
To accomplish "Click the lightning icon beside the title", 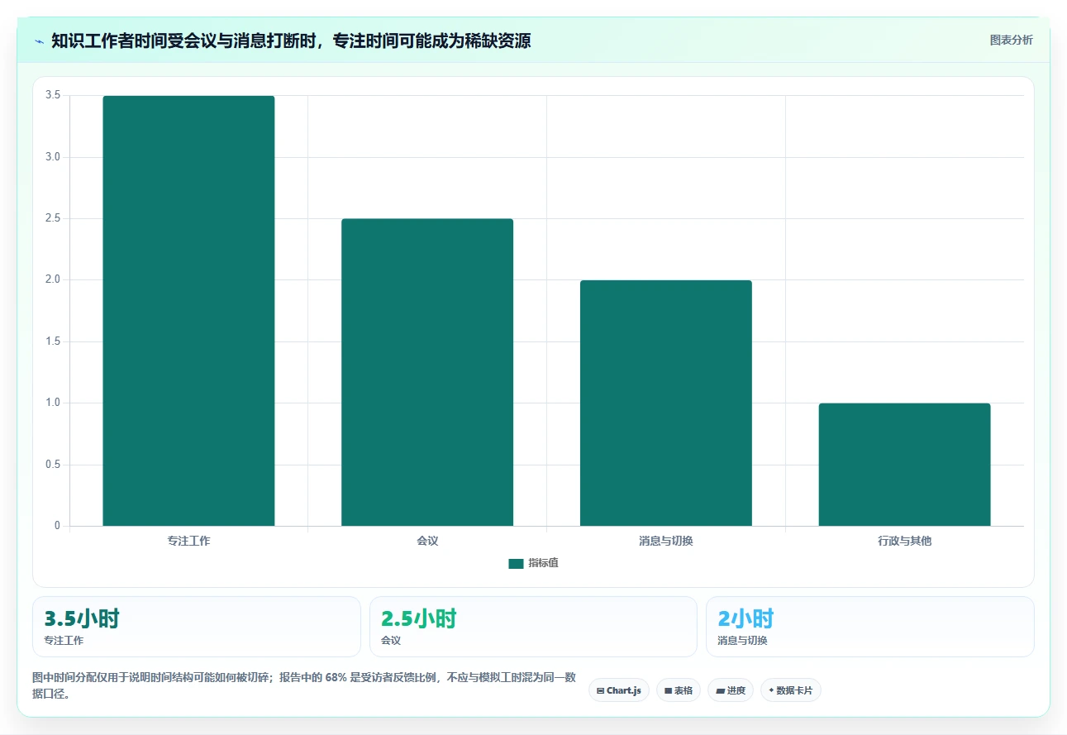I will coord(40,41).
